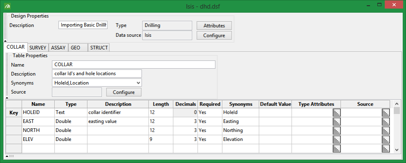The image size is (406, 163).
Task: Click Configure button beside Data source
Action: [214, 36]
